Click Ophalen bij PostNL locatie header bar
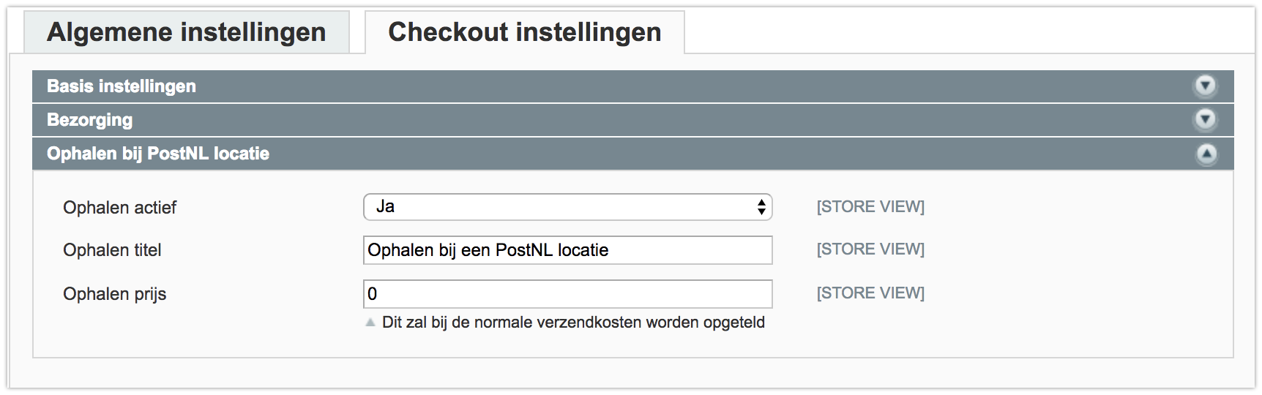 pyautogui.click(x=633, y=154)
